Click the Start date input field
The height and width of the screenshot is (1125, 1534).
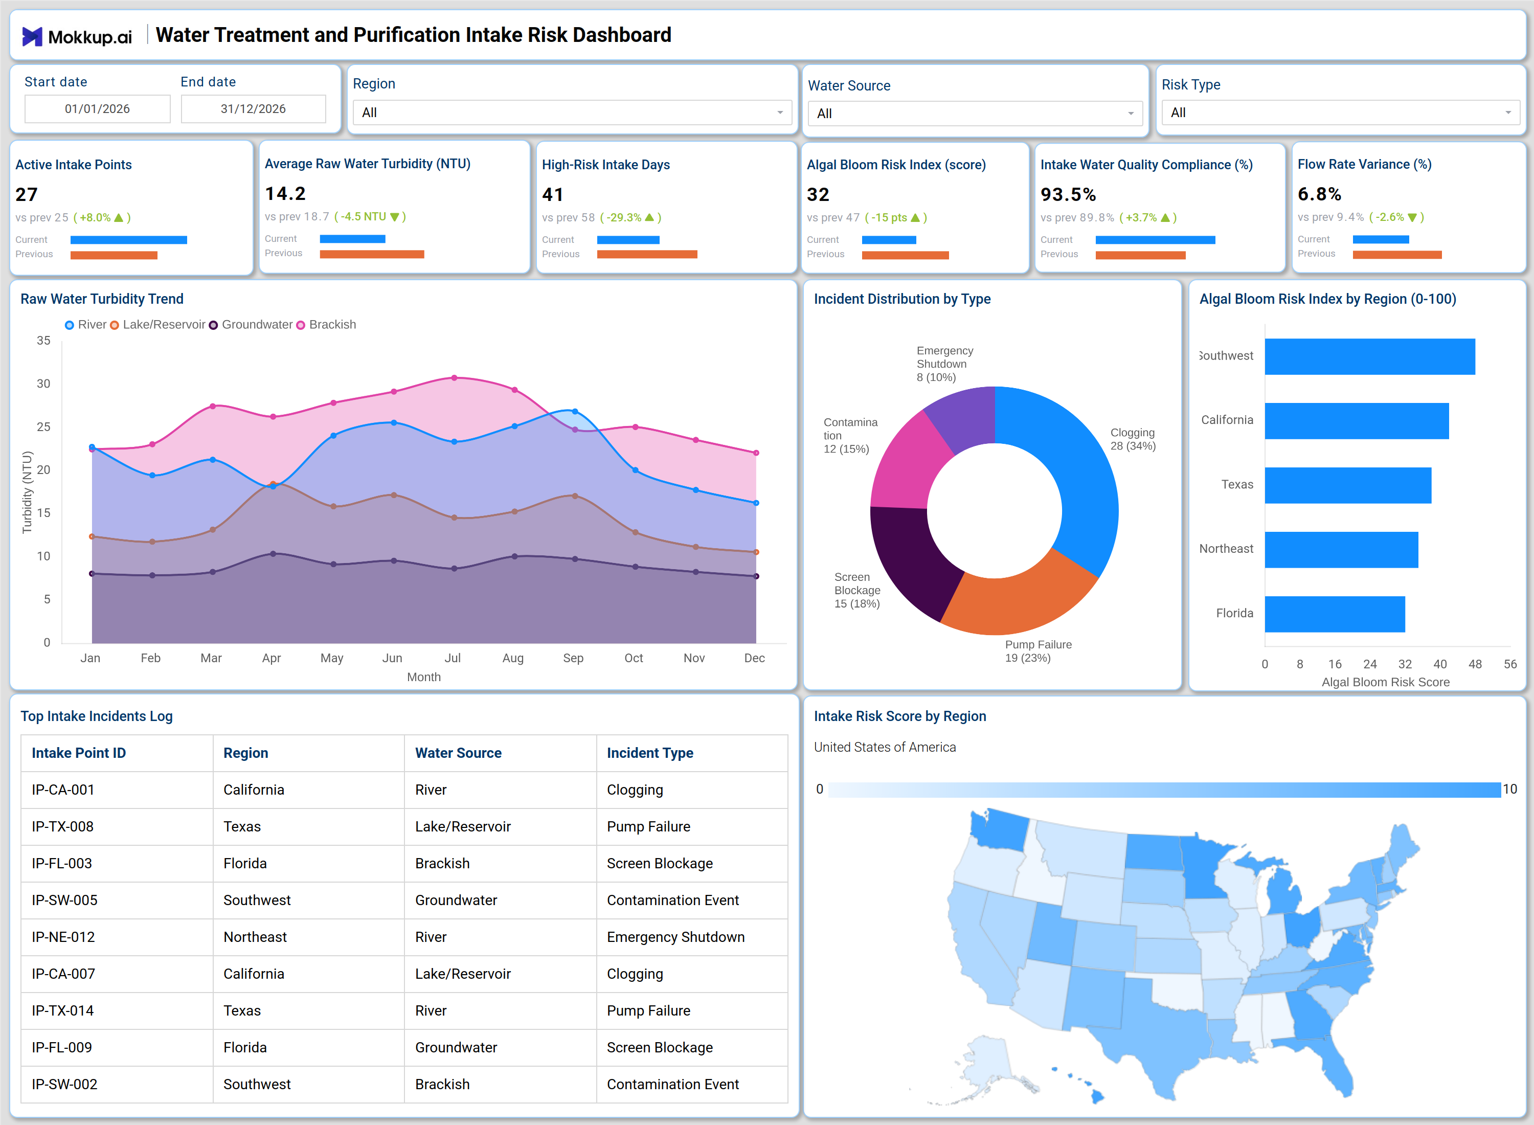97,109
